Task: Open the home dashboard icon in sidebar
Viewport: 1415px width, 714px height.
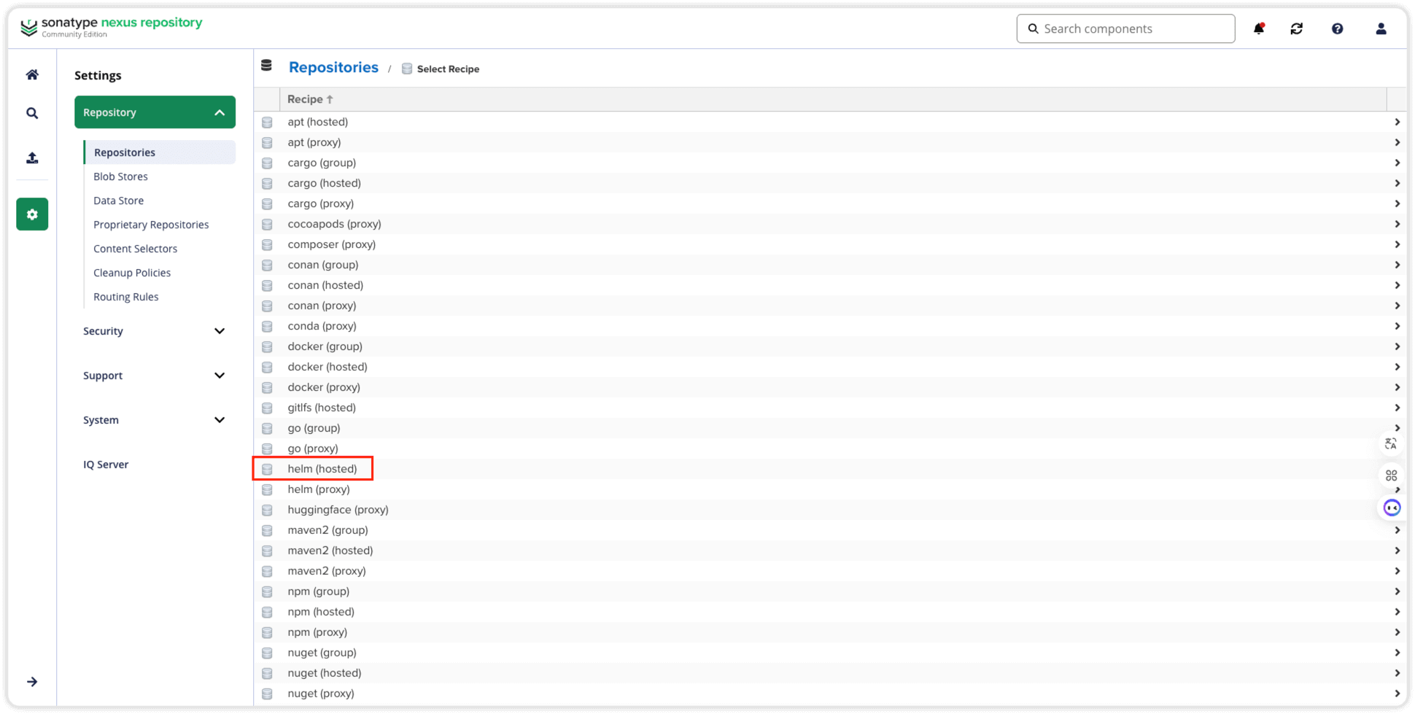Action: [32, 74]
